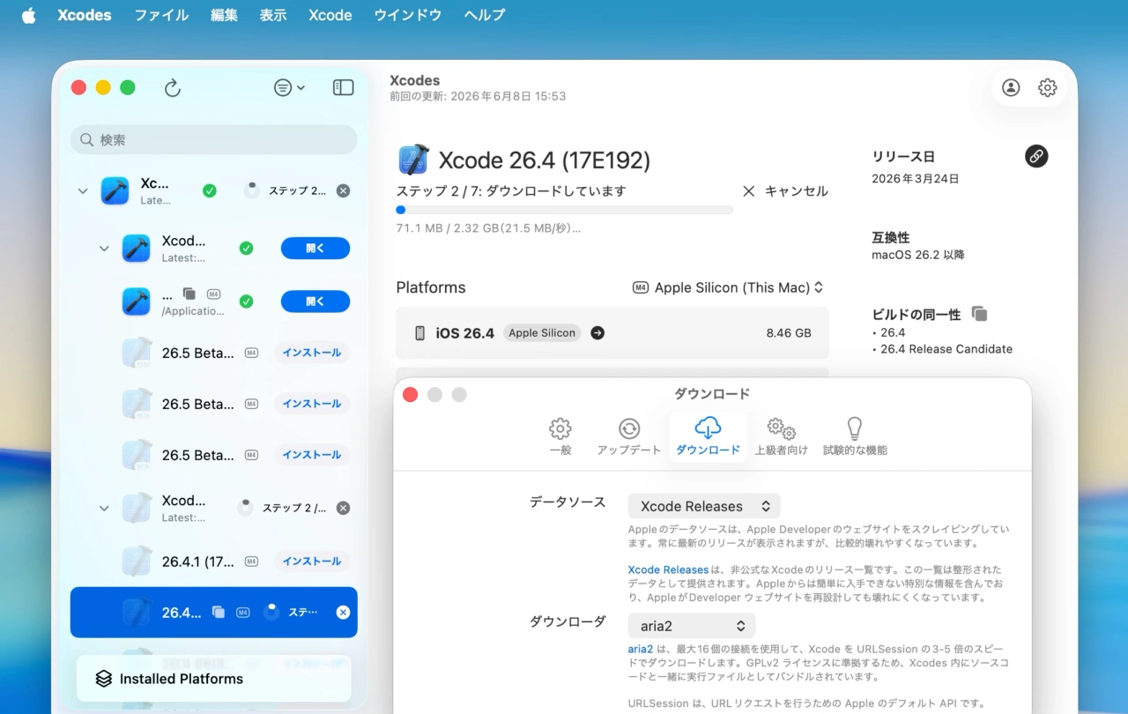
Task: Open the filter dropdown in toolbar
Action: click(x=289, y=87)
